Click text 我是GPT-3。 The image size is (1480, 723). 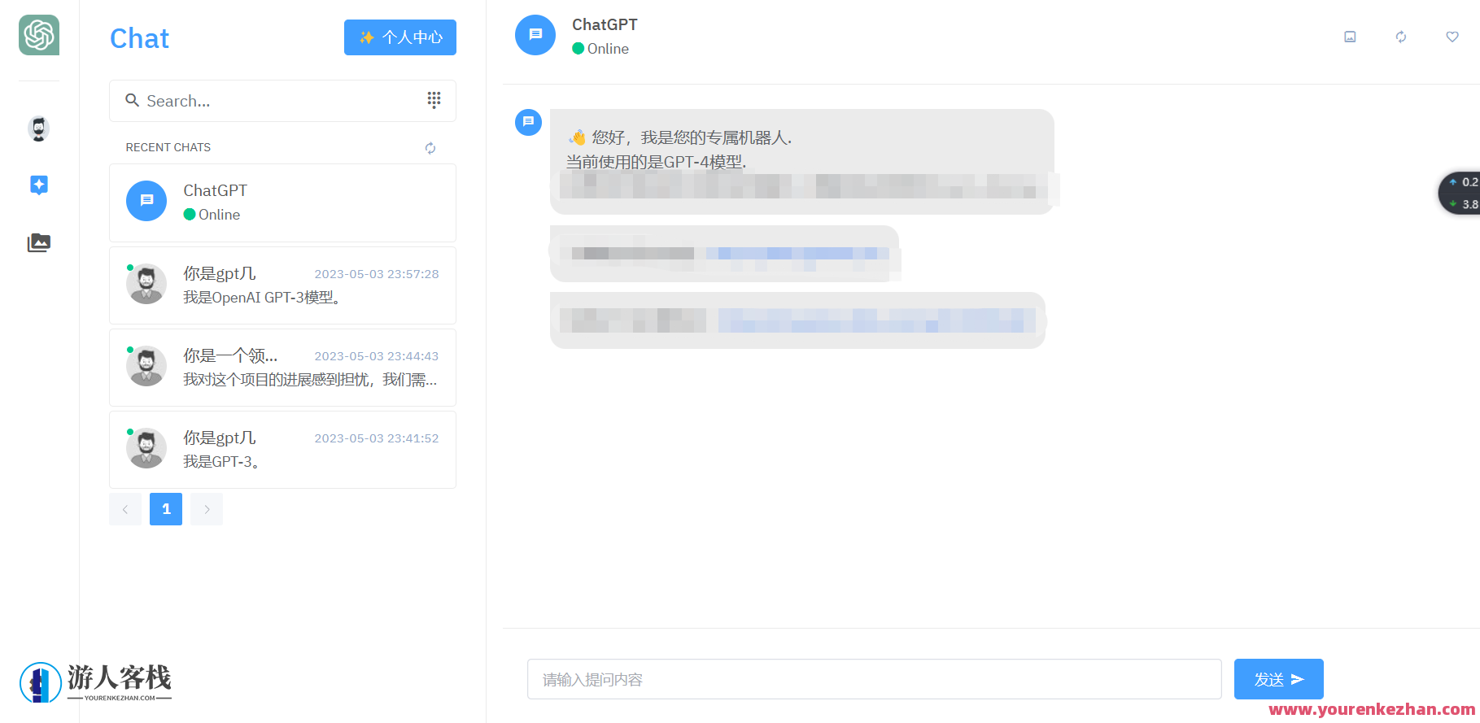point(222,462)
